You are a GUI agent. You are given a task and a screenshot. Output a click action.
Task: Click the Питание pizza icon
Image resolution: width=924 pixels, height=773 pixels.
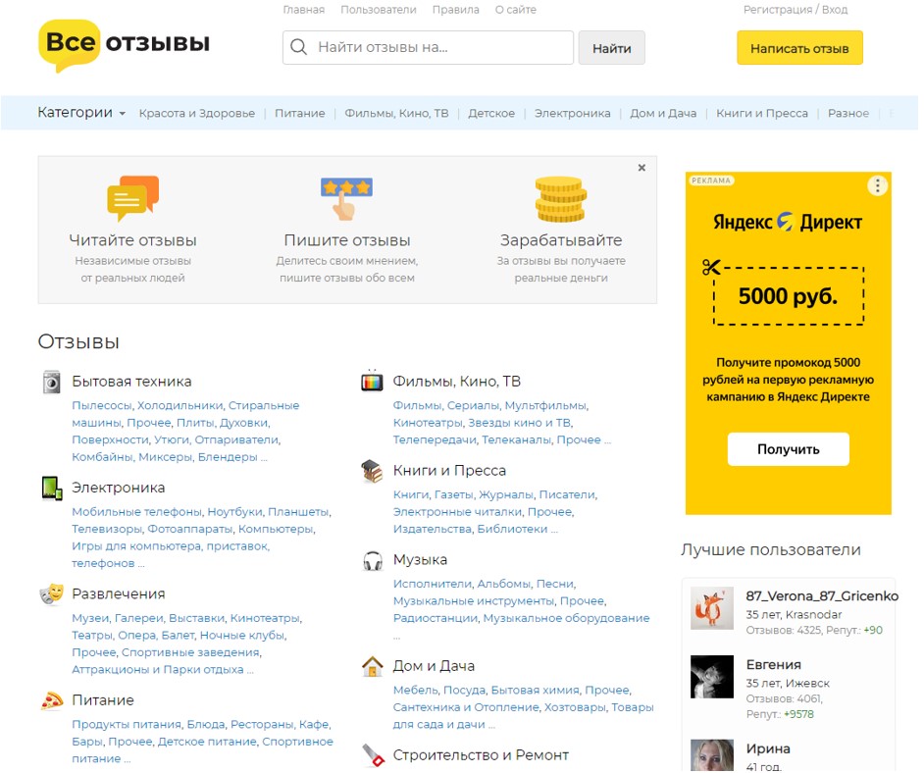52,700
